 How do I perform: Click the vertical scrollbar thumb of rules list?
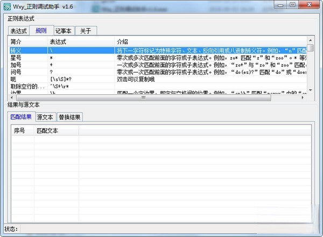310,48
